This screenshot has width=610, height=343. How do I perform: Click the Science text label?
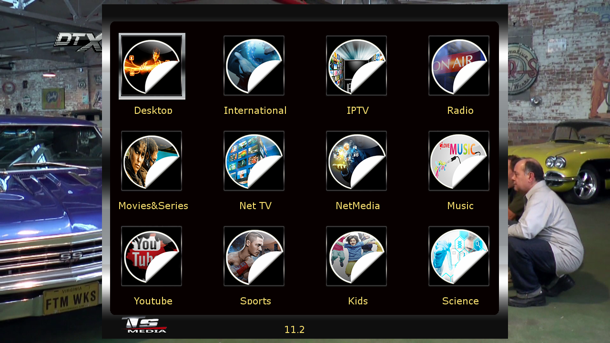pos(460,301)
